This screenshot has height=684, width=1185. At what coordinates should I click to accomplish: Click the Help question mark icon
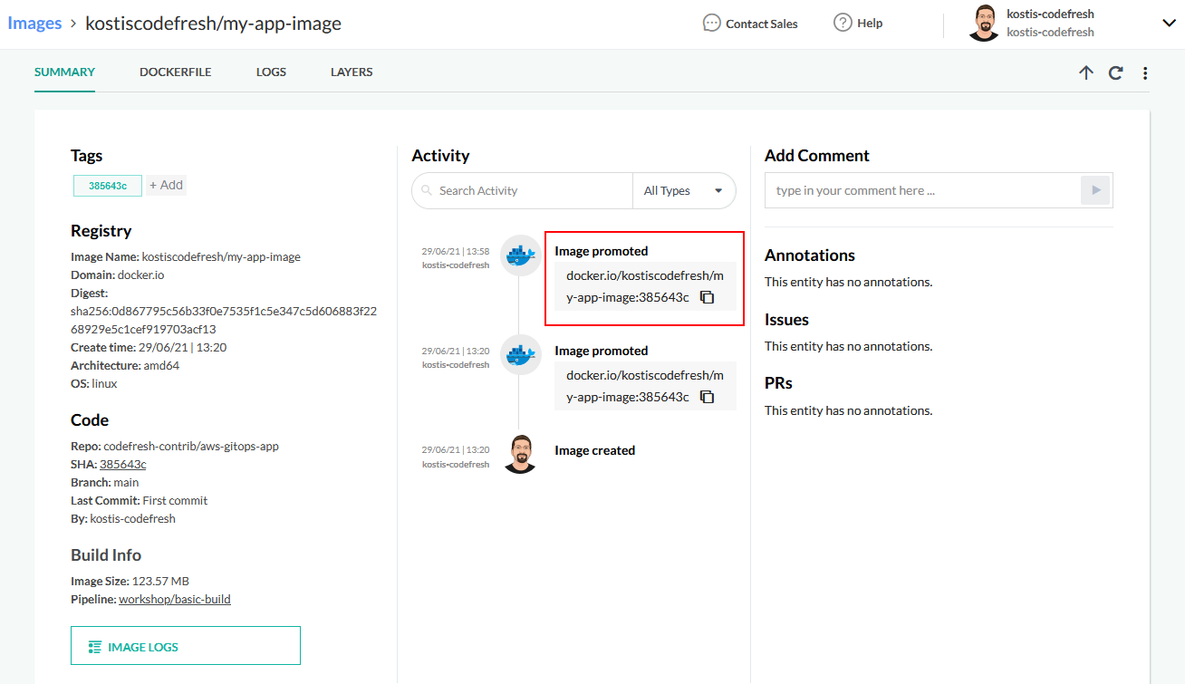843,23
